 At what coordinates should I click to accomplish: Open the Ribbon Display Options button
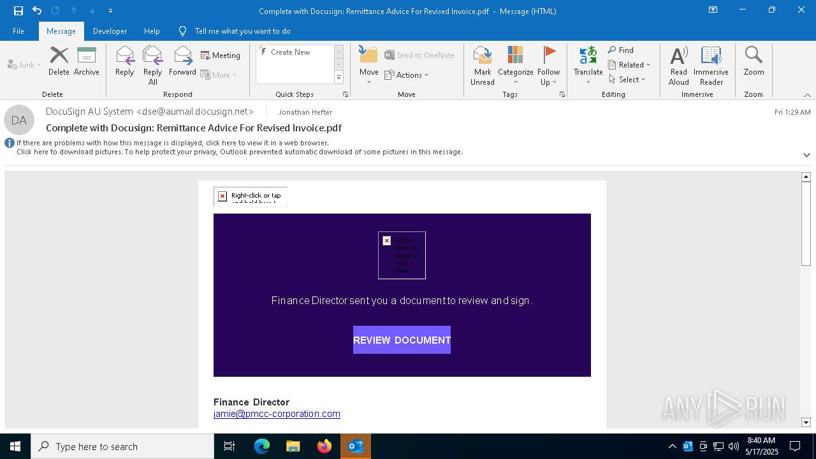[x=713, y=10]
